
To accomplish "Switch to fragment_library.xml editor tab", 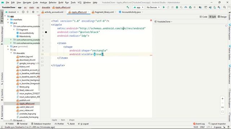I will pos(104,12).
